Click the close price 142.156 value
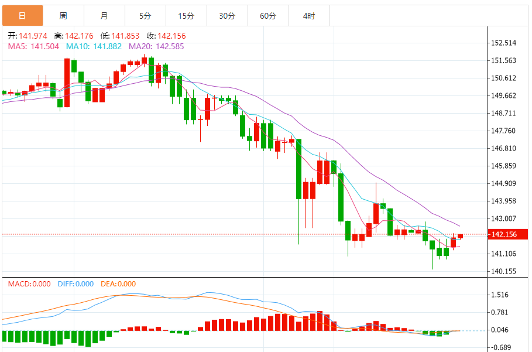 click(x=171, y=36)
